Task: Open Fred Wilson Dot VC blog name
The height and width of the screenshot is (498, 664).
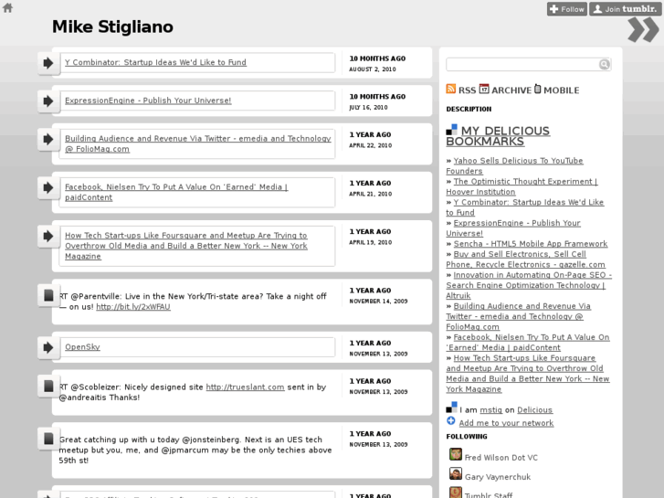Action: pos(501,458)
